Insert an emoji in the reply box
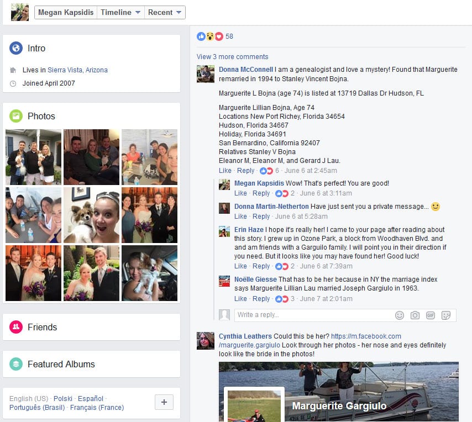472x422 pixels. [399, 315]
